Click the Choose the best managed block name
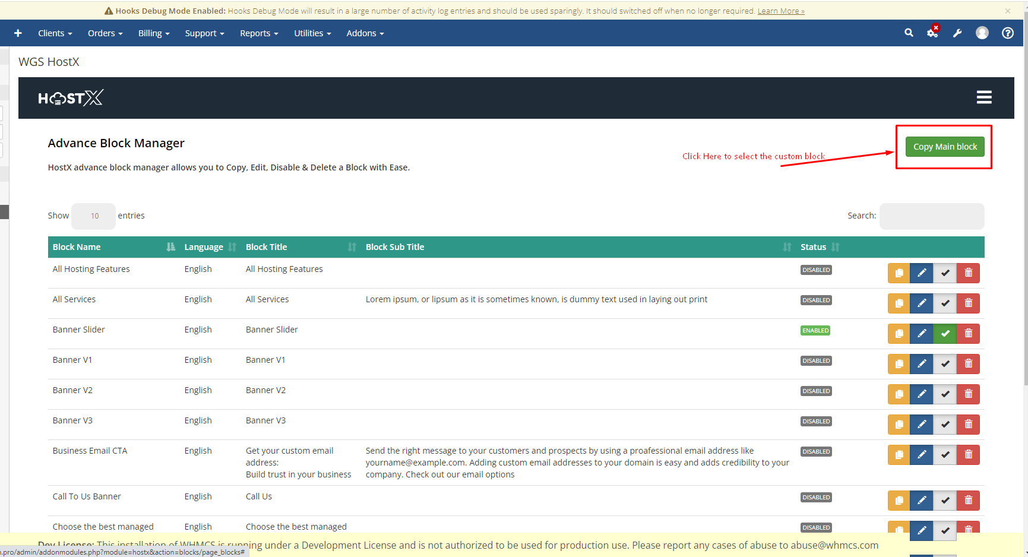This screenshot has height=557, width=1028. pos(103,527)
